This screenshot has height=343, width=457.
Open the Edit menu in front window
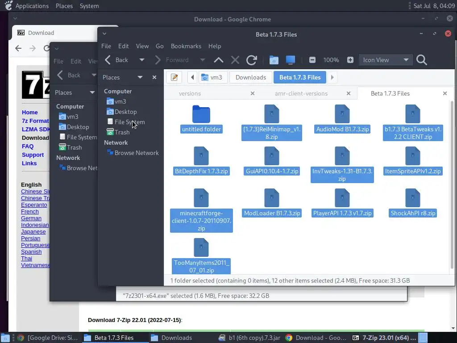(x=123, y=46)
